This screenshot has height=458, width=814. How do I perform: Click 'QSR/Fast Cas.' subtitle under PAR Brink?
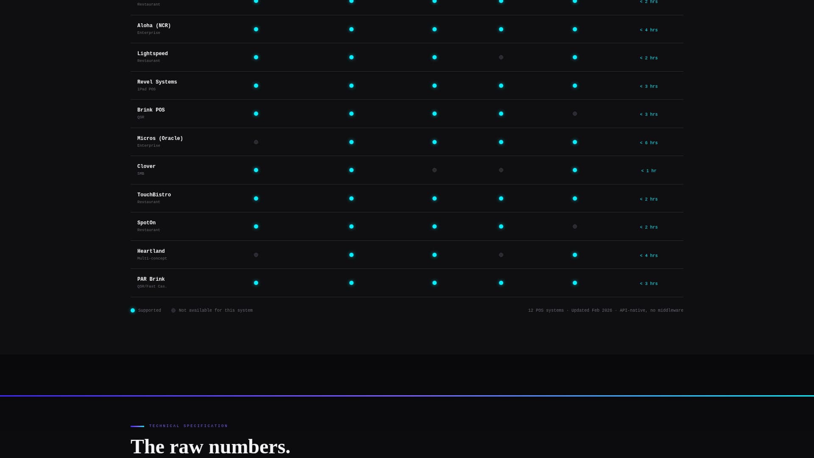pyautogui.click(x=152, y=287)
